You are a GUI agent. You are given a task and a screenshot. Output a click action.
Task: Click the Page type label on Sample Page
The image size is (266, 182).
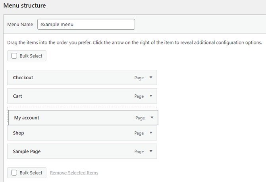(x=139, y=151)
